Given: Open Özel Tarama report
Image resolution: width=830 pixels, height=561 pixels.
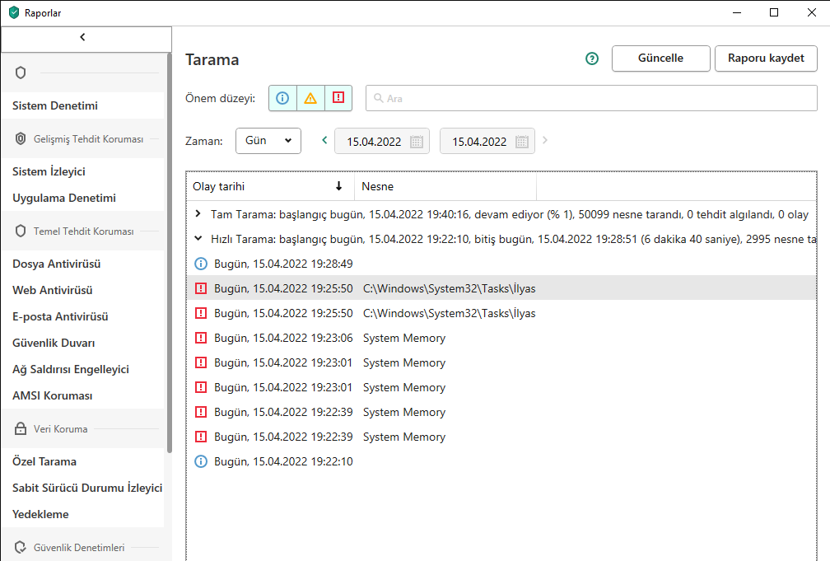Looking at the screenshot, I should click(44, 461).
